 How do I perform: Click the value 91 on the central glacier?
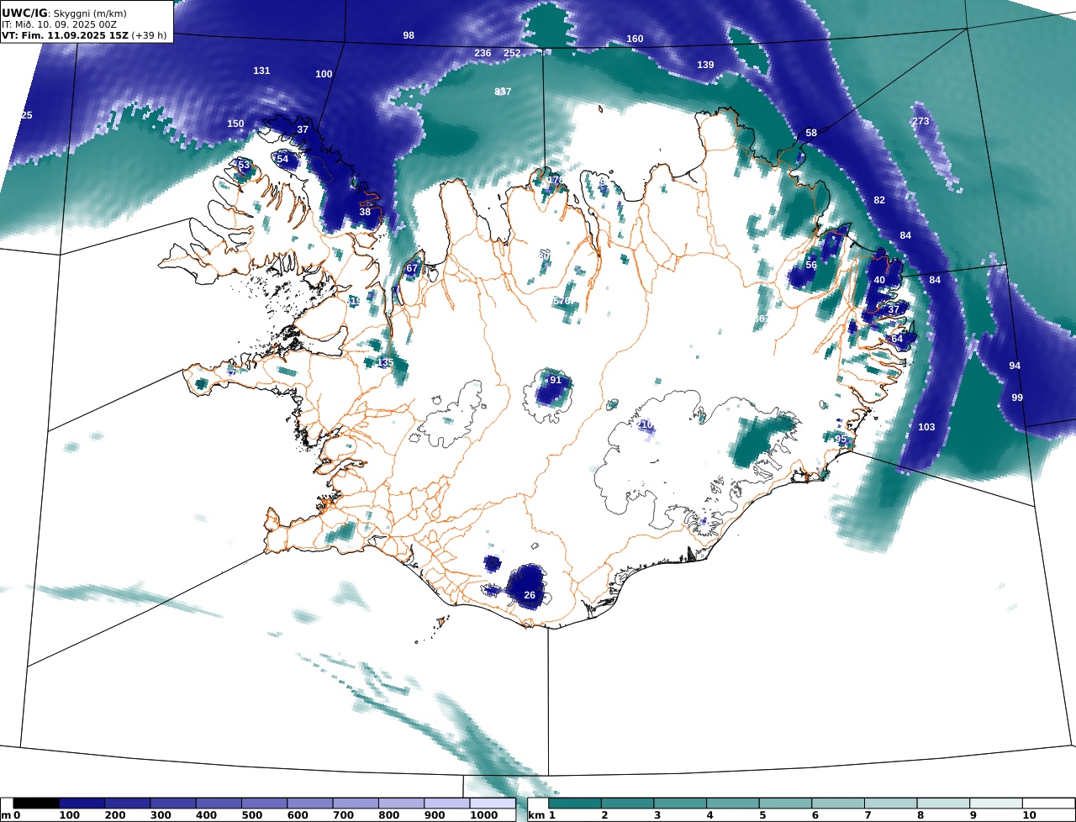point(556,380)
